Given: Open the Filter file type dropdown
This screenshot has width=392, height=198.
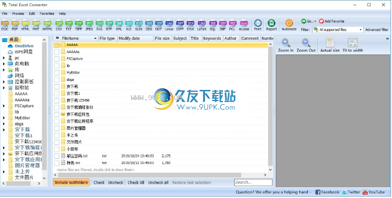Looking at the screenshot, I should [360, 30].
